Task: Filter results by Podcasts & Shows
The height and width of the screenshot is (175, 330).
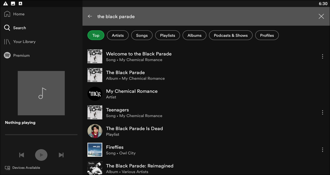Action: tap(231, 35)
